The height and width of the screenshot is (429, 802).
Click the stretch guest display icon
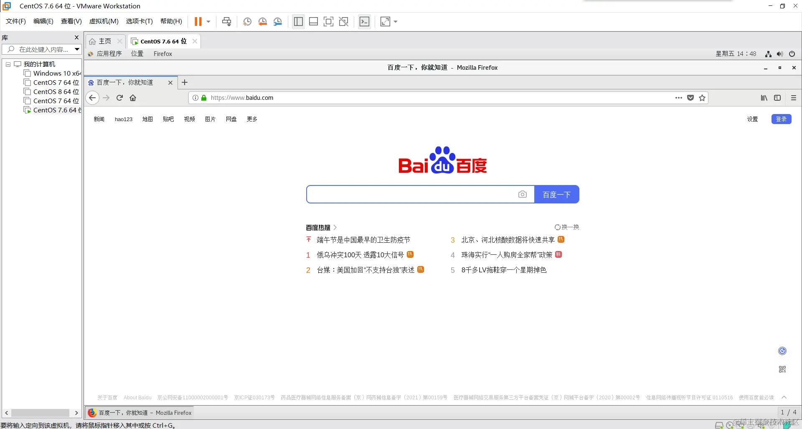coord(385,22)
